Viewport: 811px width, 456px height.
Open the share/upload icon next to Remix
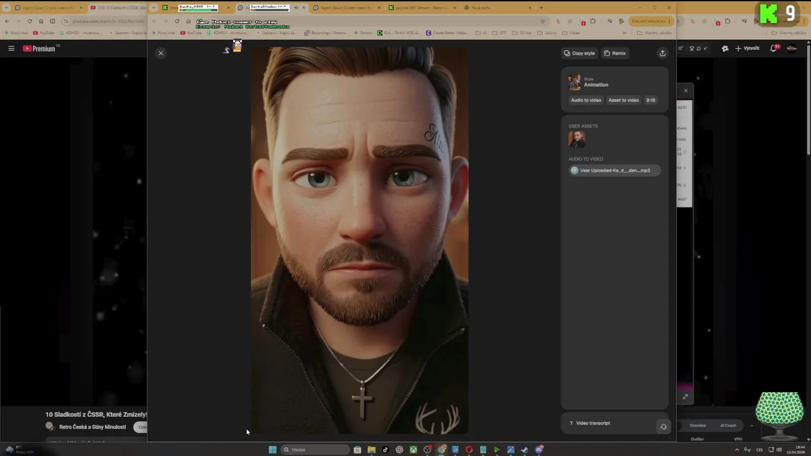tap(663, 53)
